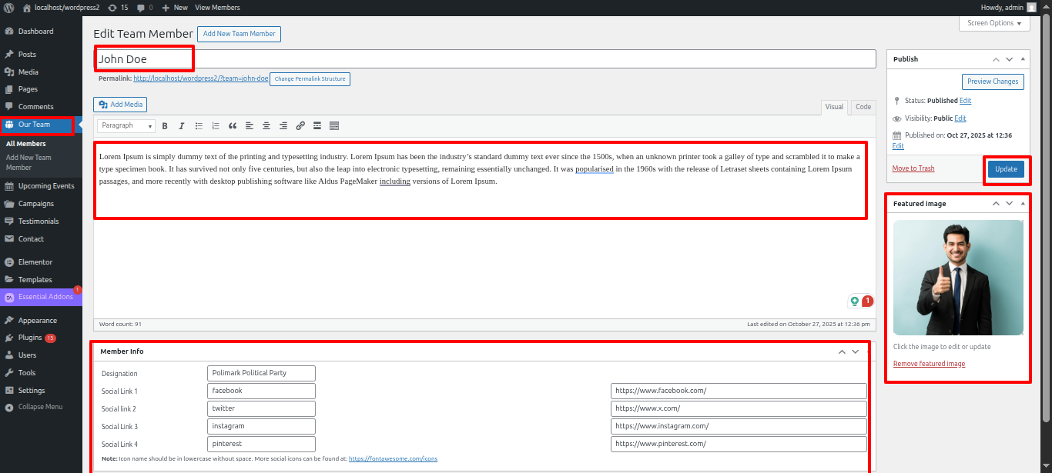Insert a bulleted list
This screenshot has height=473, width=1052.
click(199, 126)
